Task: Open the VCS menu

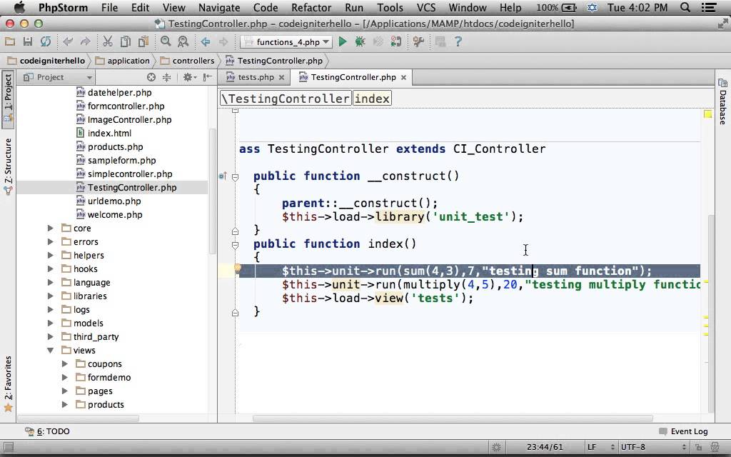Action: tap(425, 7)
